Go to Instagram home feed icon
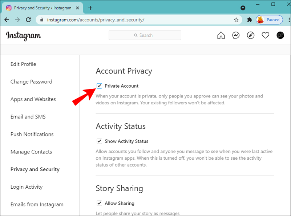The height and width of the screenshot is (216, 291). pos(221,35)
